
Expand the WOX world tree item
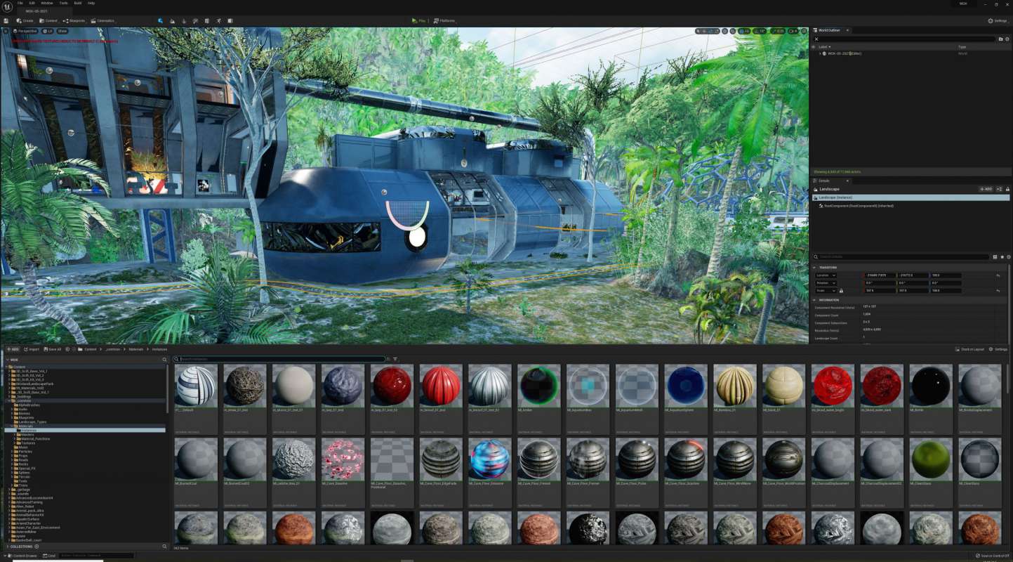(x=820, y=53)
